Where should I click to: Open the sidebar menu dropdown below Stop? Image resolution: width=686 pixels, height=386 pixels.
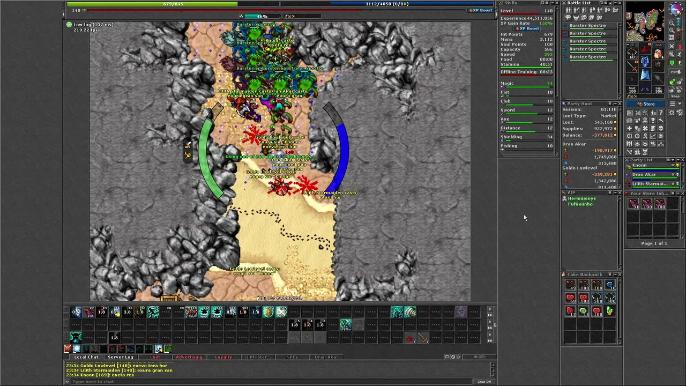click(x=675, y=103)
